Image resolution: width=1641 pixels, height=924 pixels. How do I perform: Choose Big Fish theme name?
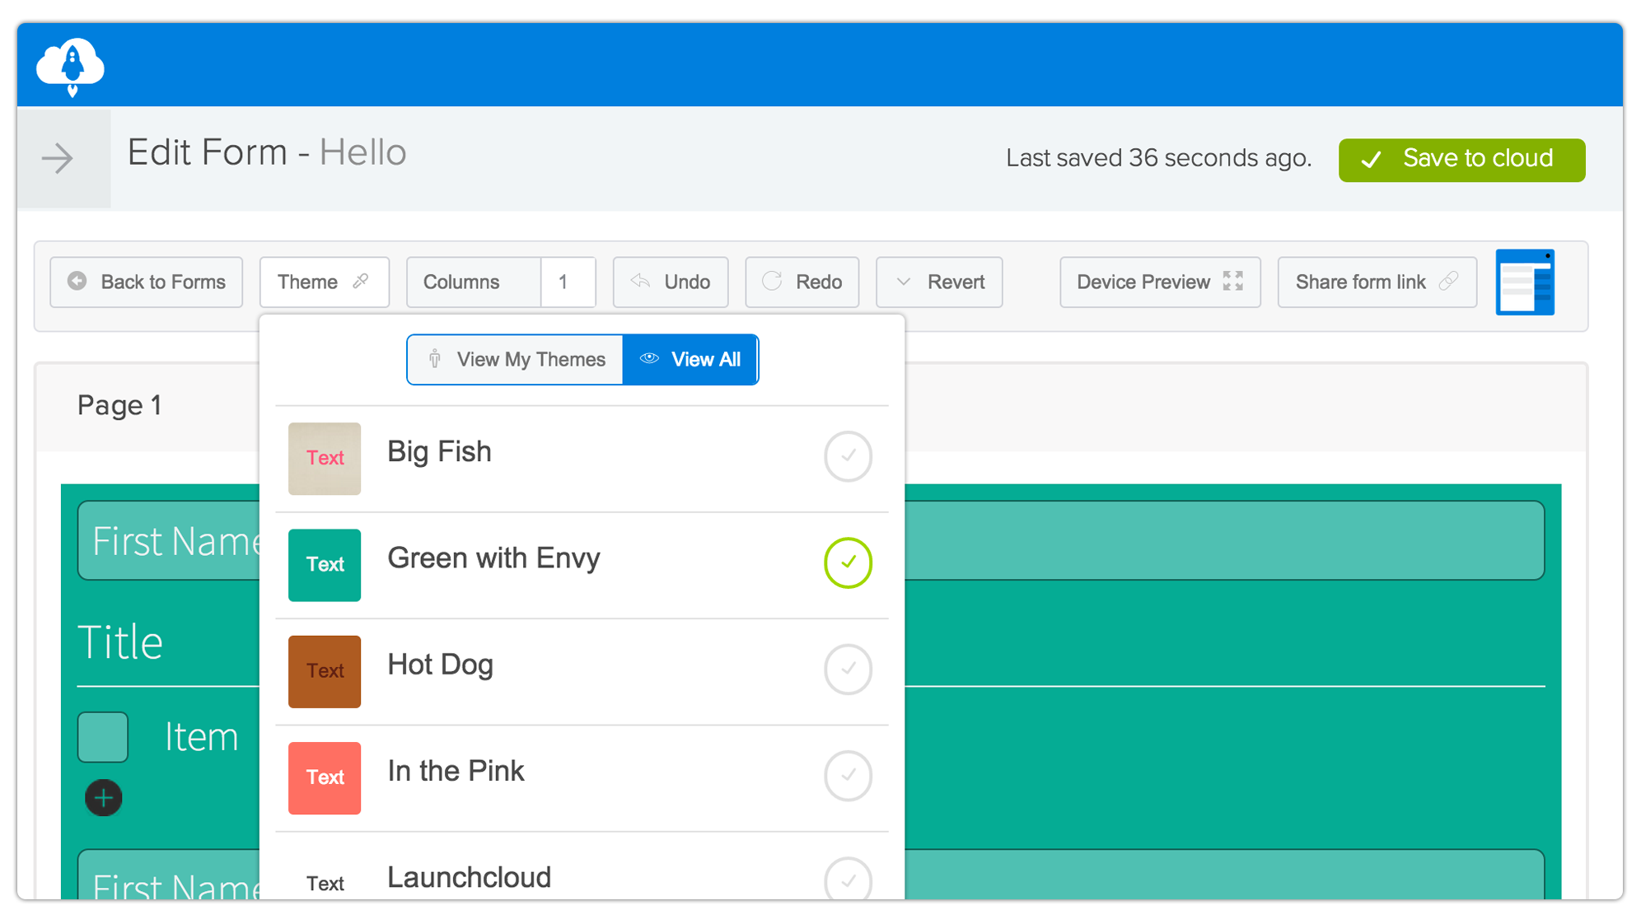(x=439, y=452)
